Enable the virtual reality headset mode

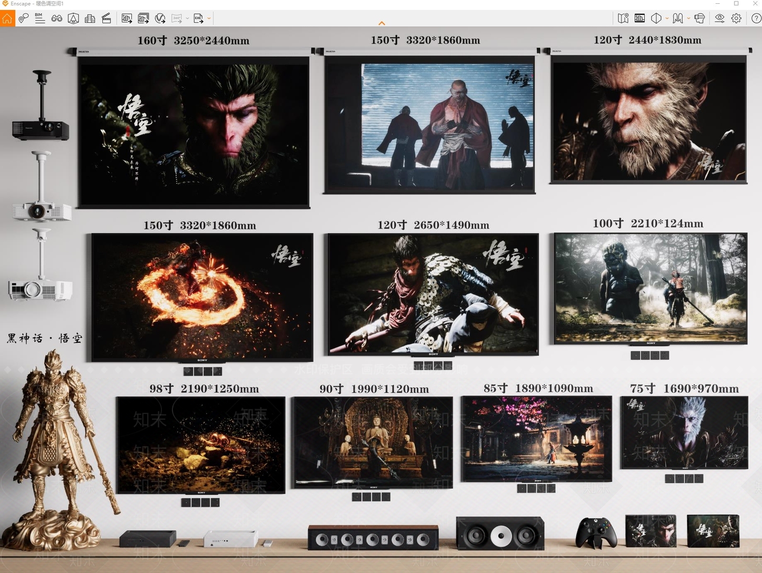click(700, 18)
